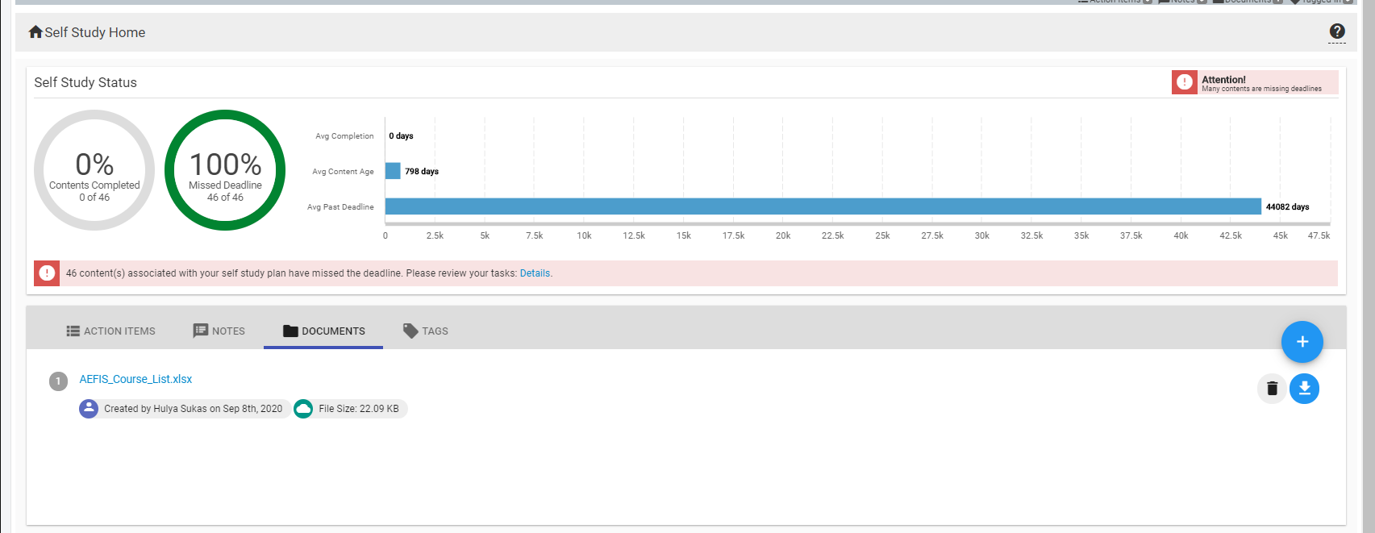Viewport: 1375px width, 533px height.
Task: Click the "Self Study Status" heading
Action: point(85,82)
